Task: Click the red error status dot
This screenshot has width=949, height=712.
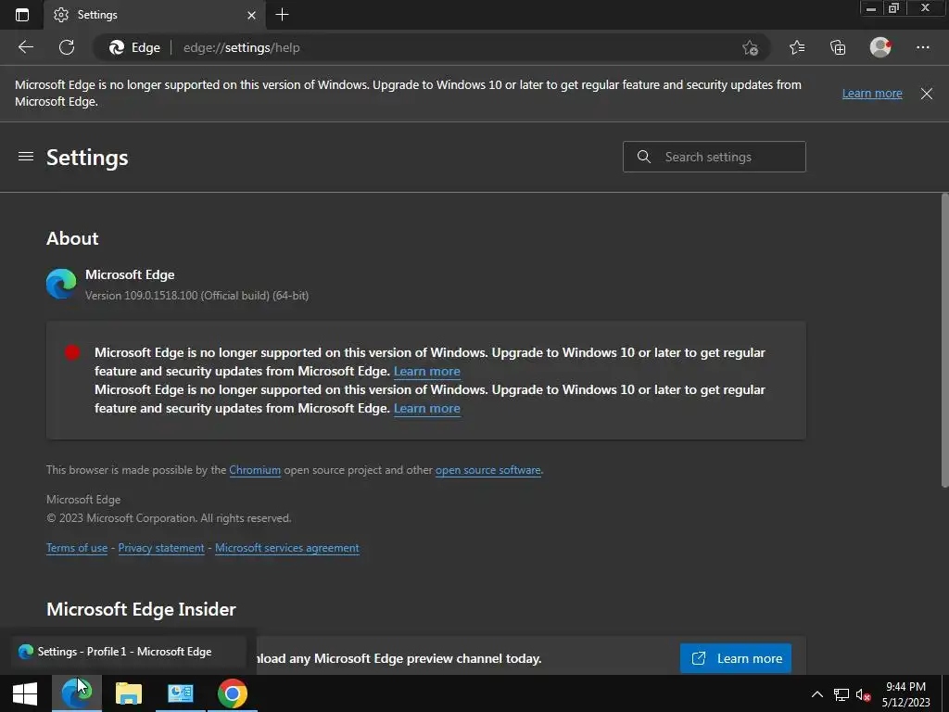Action: click(72, 352)
